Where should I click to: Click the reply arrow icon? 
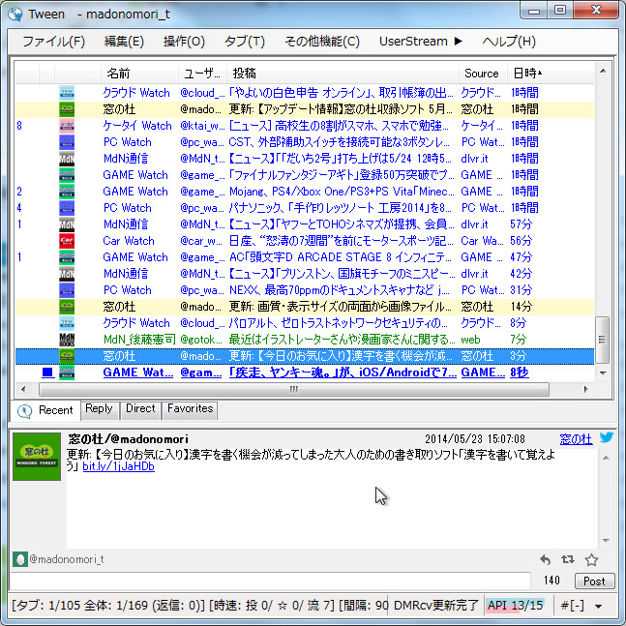[x=545, y=560]
